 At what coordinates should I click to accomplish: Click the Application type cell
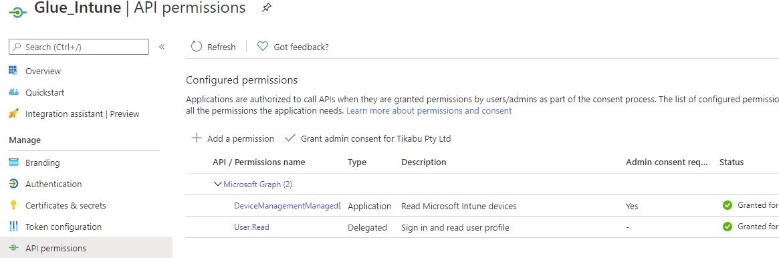(370, 206)
